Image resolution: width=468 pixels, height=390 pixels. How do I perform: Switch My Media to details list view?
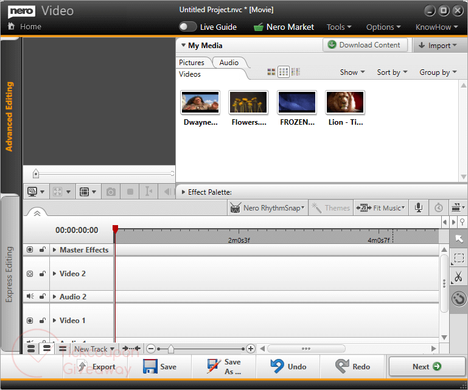(x=296, y=72)
